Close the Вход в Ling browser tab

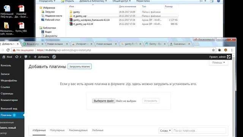42,44
